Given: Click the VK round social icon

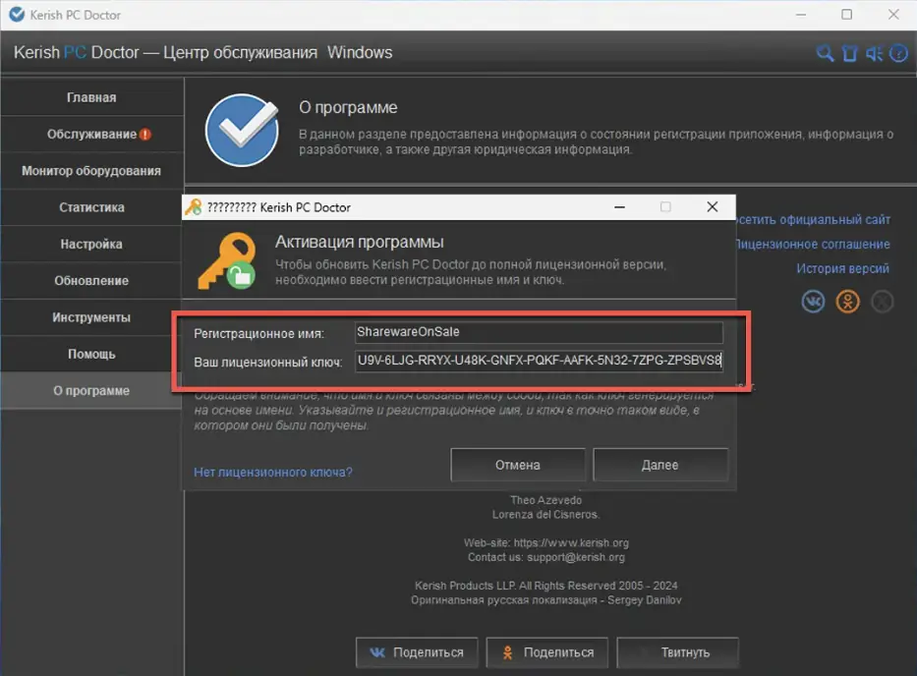Looking at the screenshot, I should [813, 302].
